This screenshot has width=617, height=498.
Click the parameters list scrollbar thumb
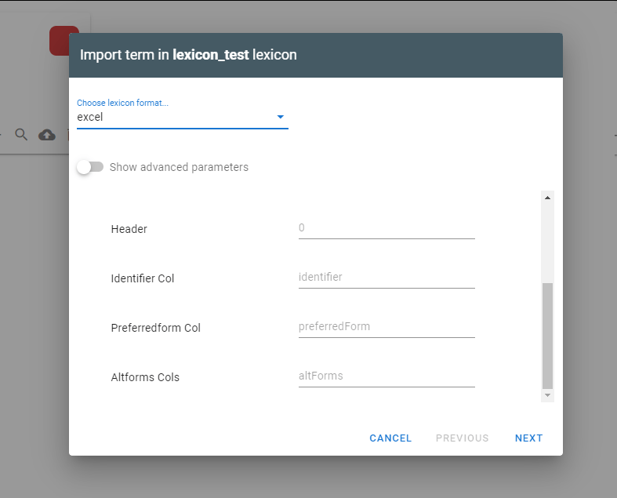pos(547,336)
